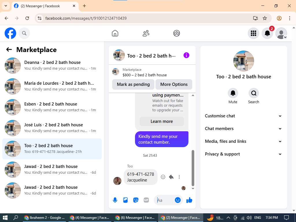Send a thumbs-up like
The height and width of the screenshot is (222, 296).
point(189,200)
